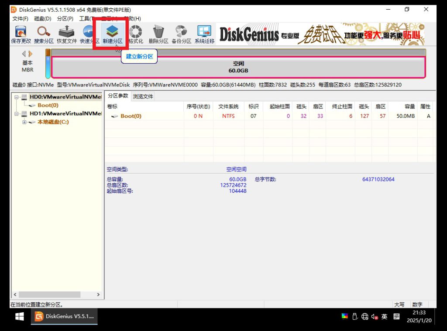This screenshot has height=331, width=447.
Task: Start 系统迁移 (System Migration) from the toolbar
Action: click(x=204, y=34)
